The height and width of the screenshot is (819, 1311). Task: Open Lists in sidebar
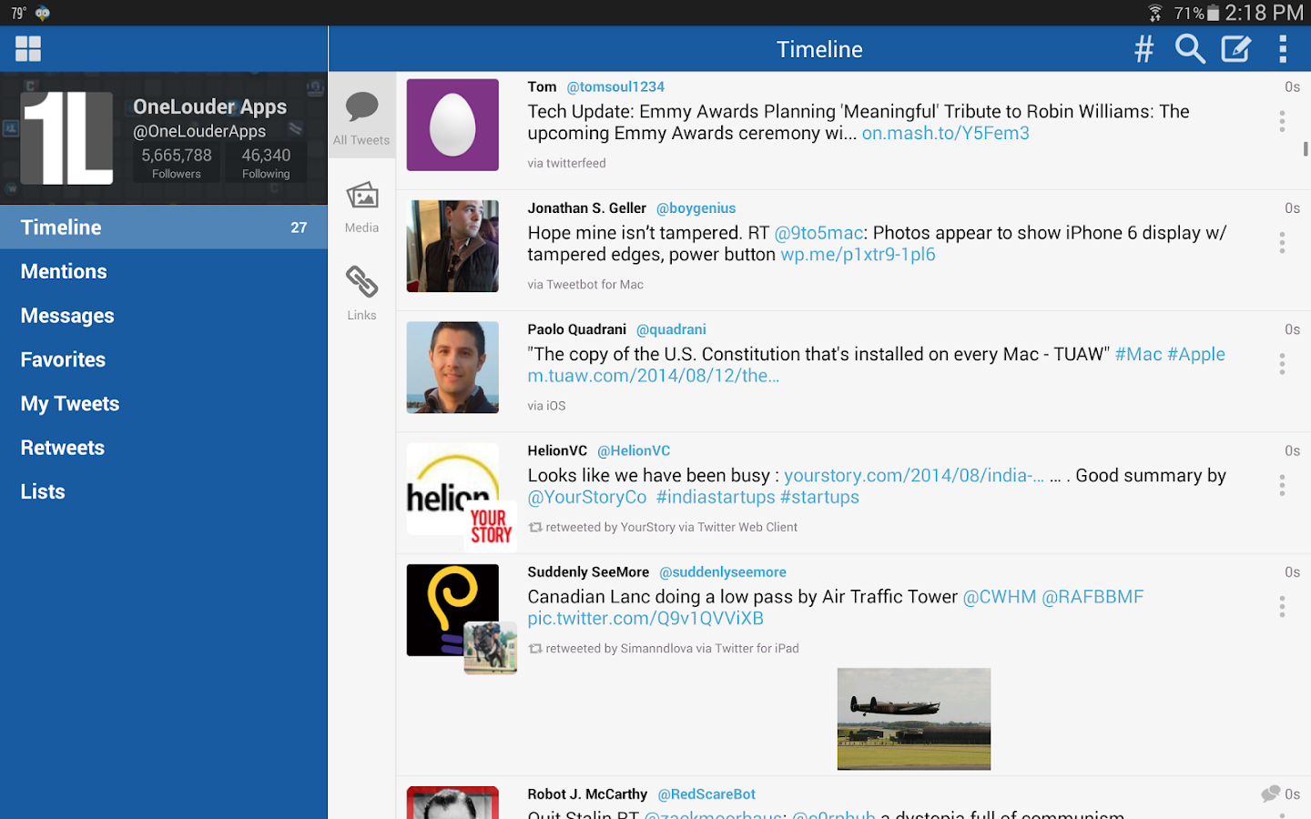click(164, 491)
